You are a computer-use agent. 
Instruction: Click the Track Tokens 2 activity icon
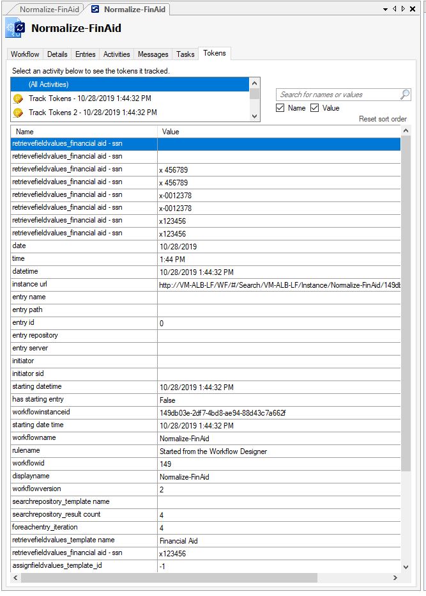[x=19, y=113]
